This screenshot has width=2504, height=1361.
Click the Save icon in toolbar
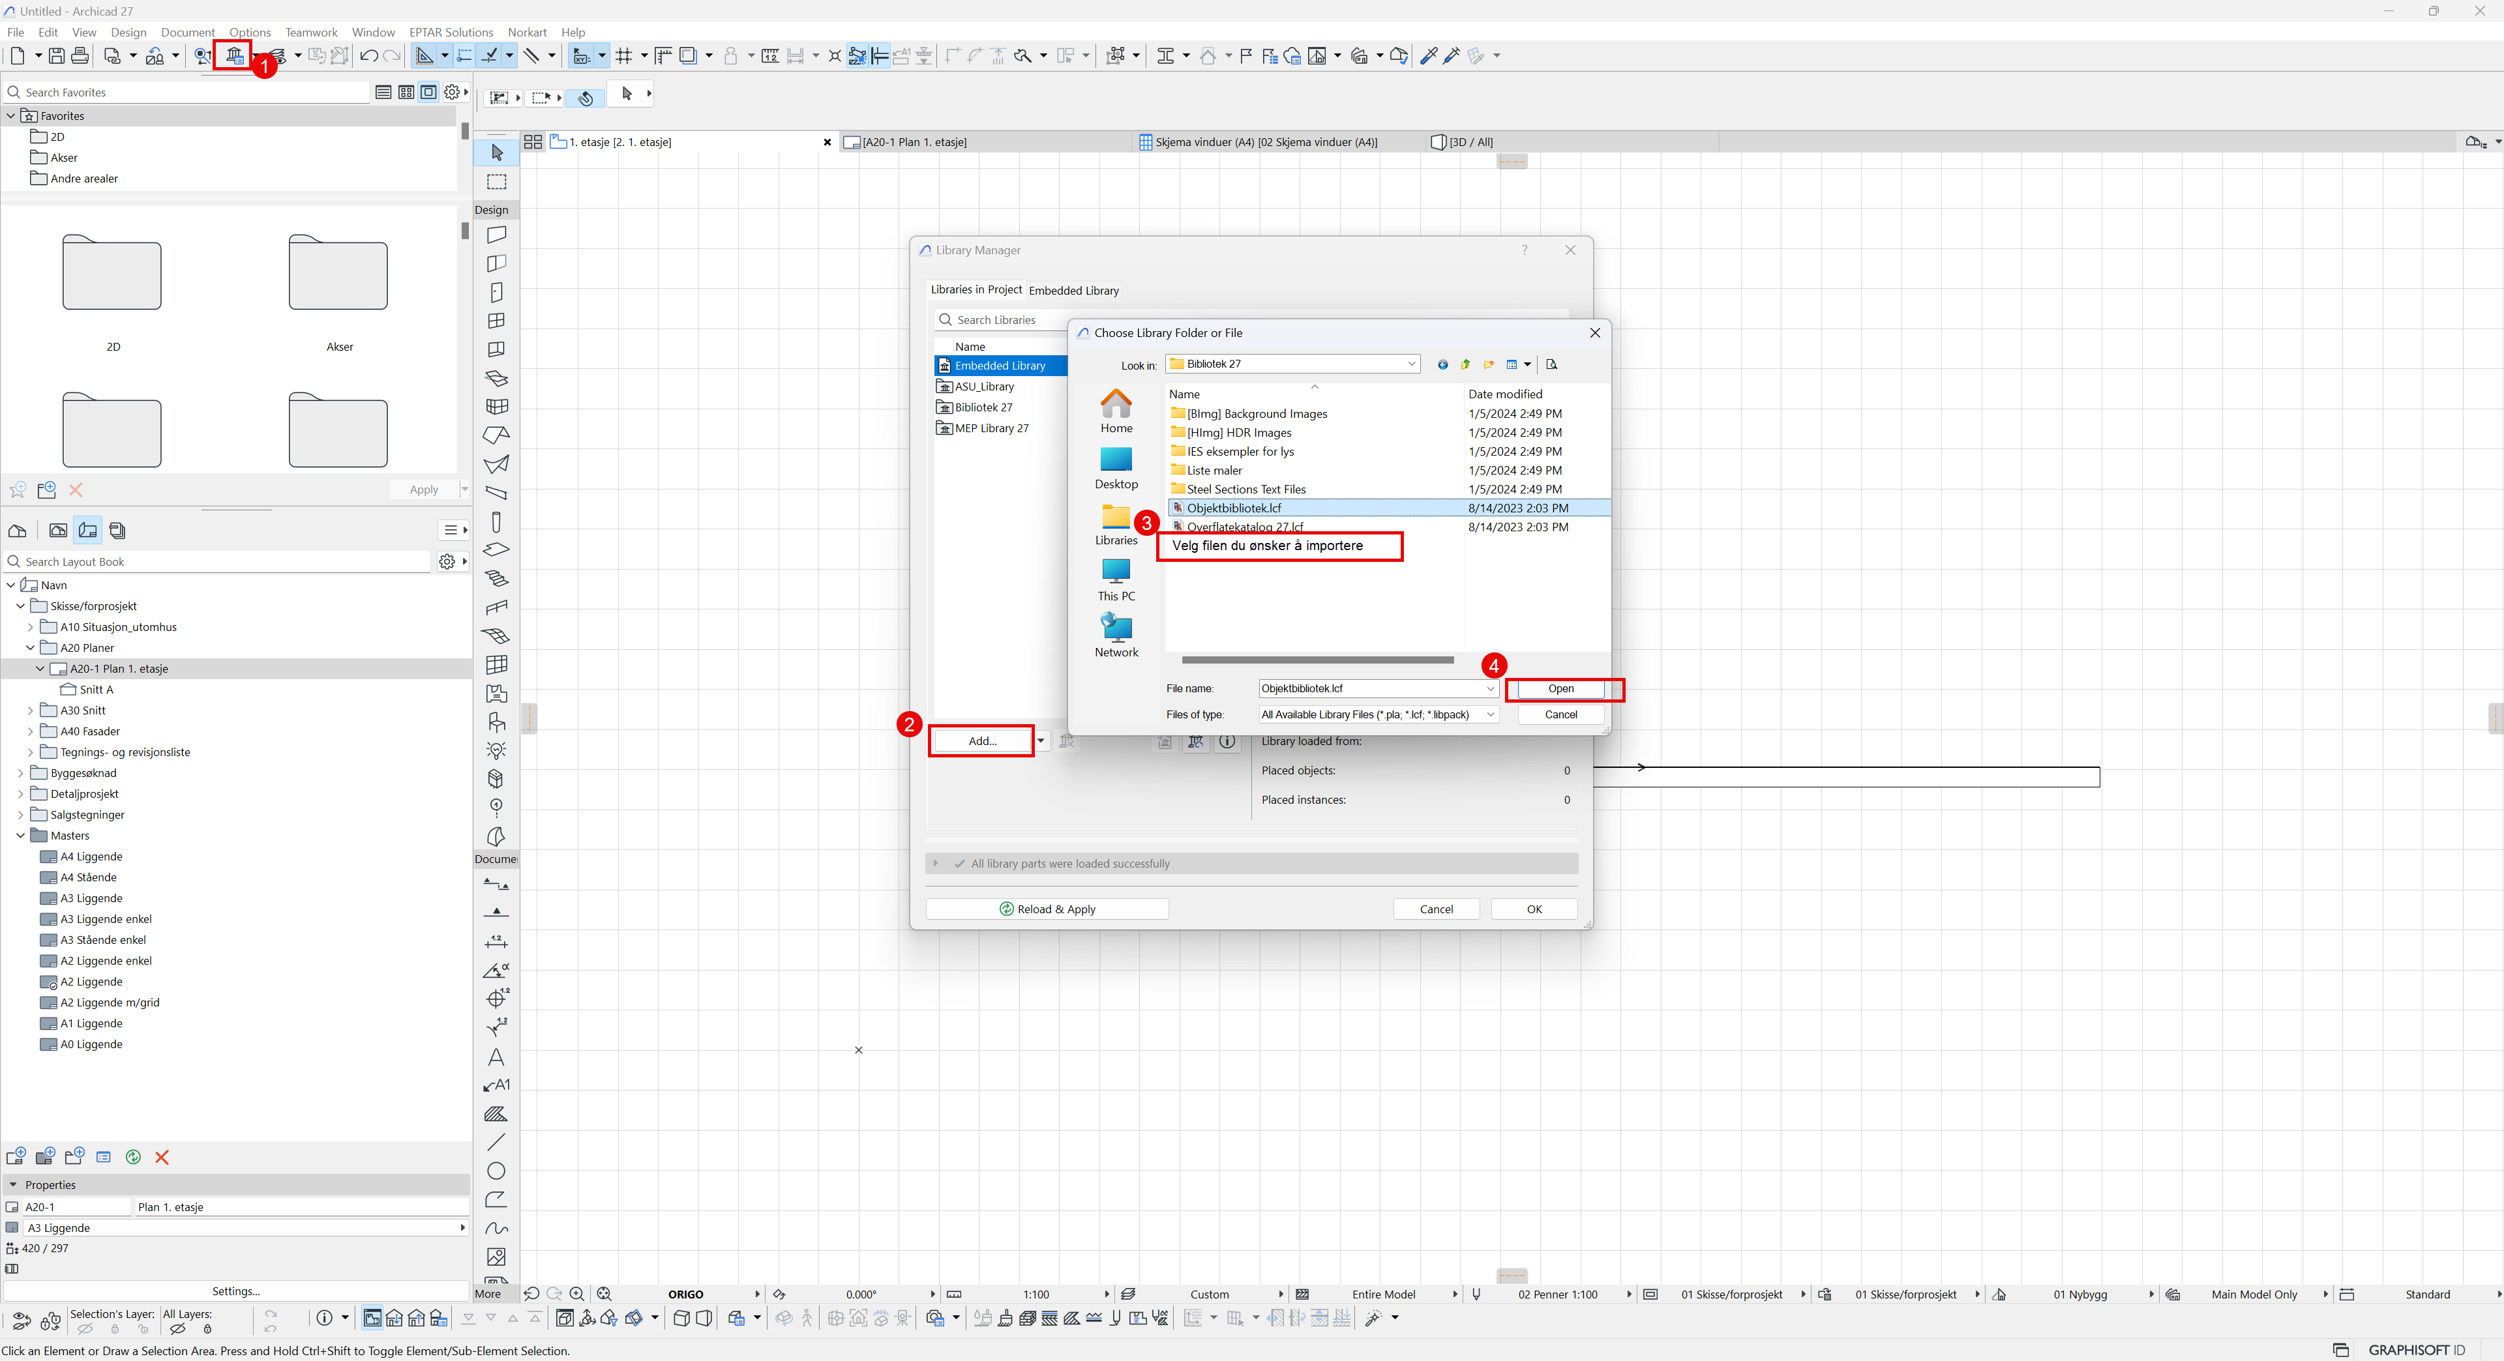click(x=56, y=55)
